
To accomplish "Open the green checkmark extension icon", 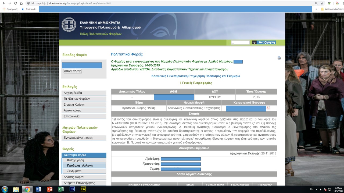I will [329, 3].
